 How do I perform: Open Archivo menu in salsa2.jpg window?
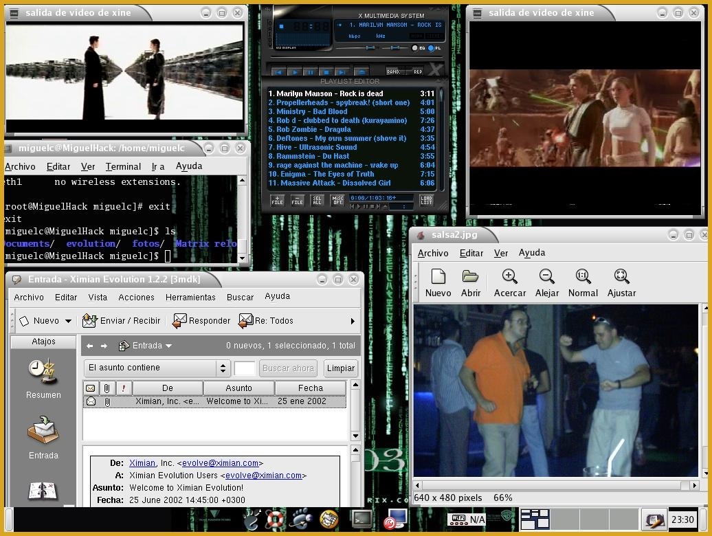[x=433, y=254]
